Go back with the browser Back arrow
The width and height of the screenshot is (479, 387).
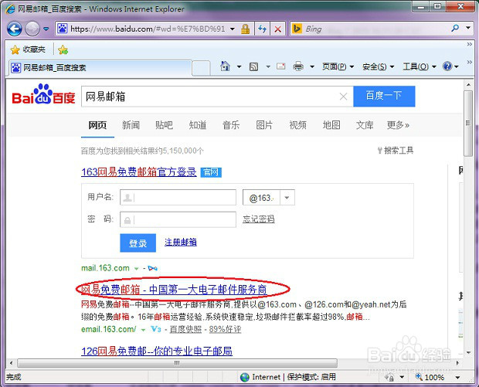[15, 29]
